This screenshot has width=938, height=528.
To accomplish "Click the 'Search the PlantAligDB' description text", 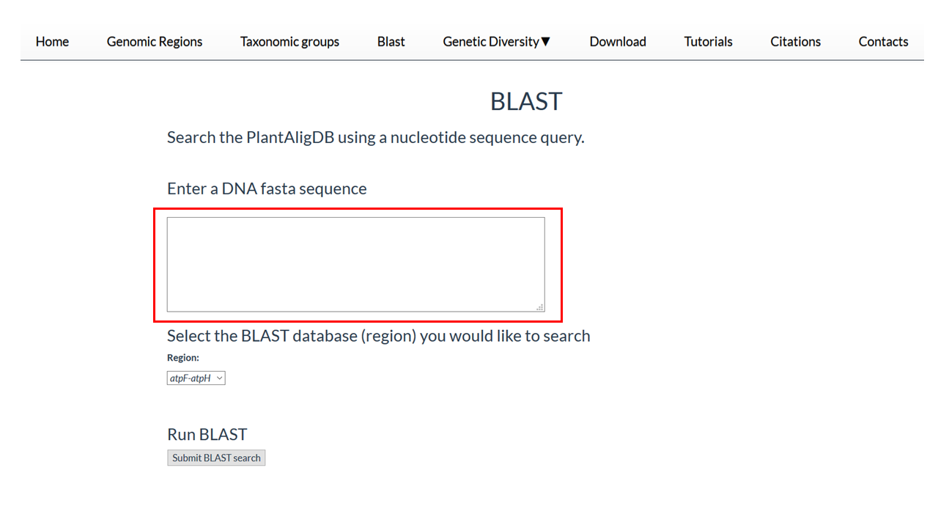I will (x=375, y=138).
